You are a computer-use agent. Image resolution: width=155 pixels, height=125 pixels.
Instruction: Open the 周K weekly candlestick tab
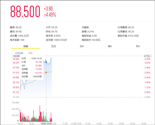[x=110, y=46]
